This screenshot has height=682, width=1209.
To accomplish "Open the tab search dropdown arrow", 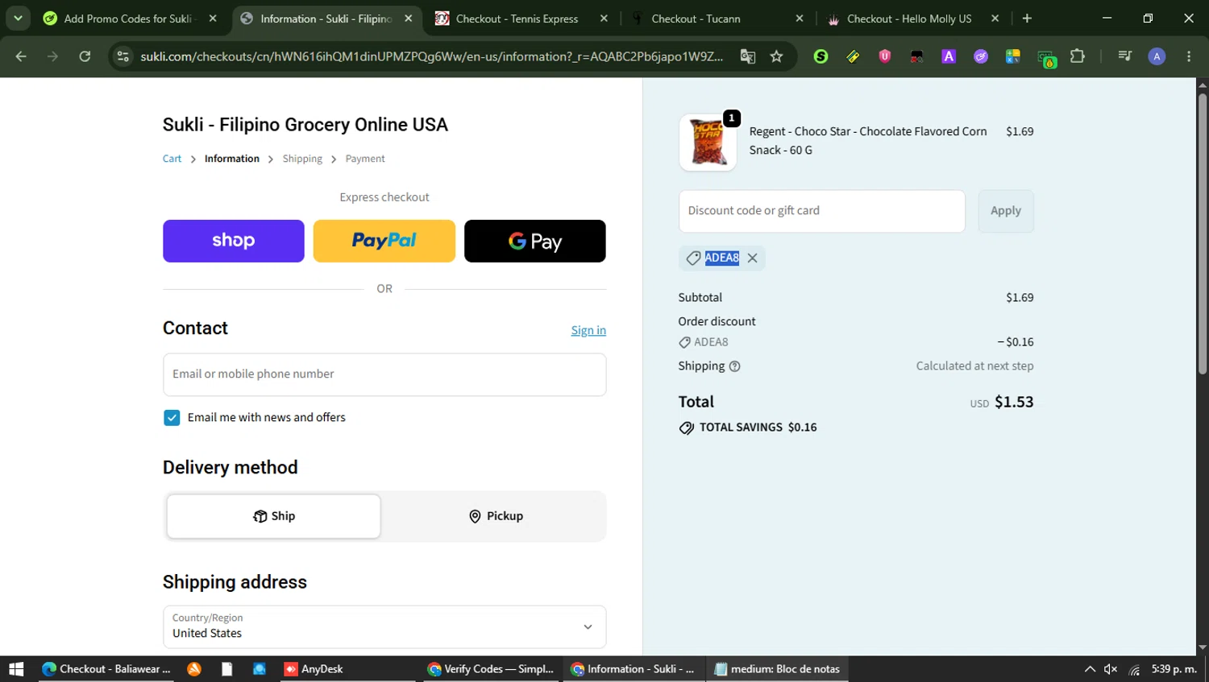I will click(18, 19).
